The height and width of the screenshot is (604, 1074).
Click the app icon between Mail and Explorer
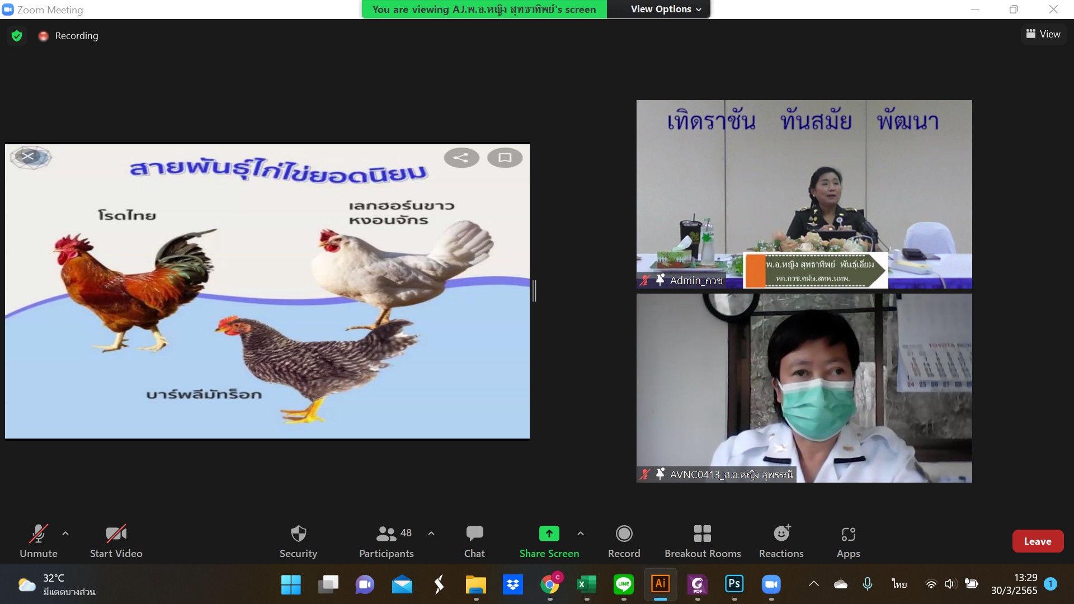(439, 584)
